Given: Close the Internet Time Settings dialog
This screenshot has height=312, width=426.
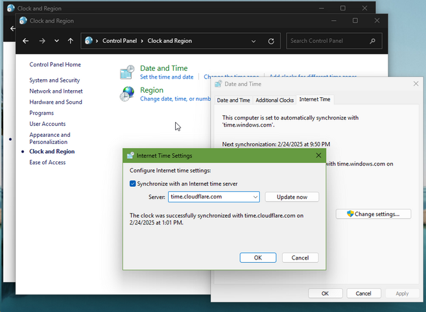Looking at the screenshot, I should 318,156.
